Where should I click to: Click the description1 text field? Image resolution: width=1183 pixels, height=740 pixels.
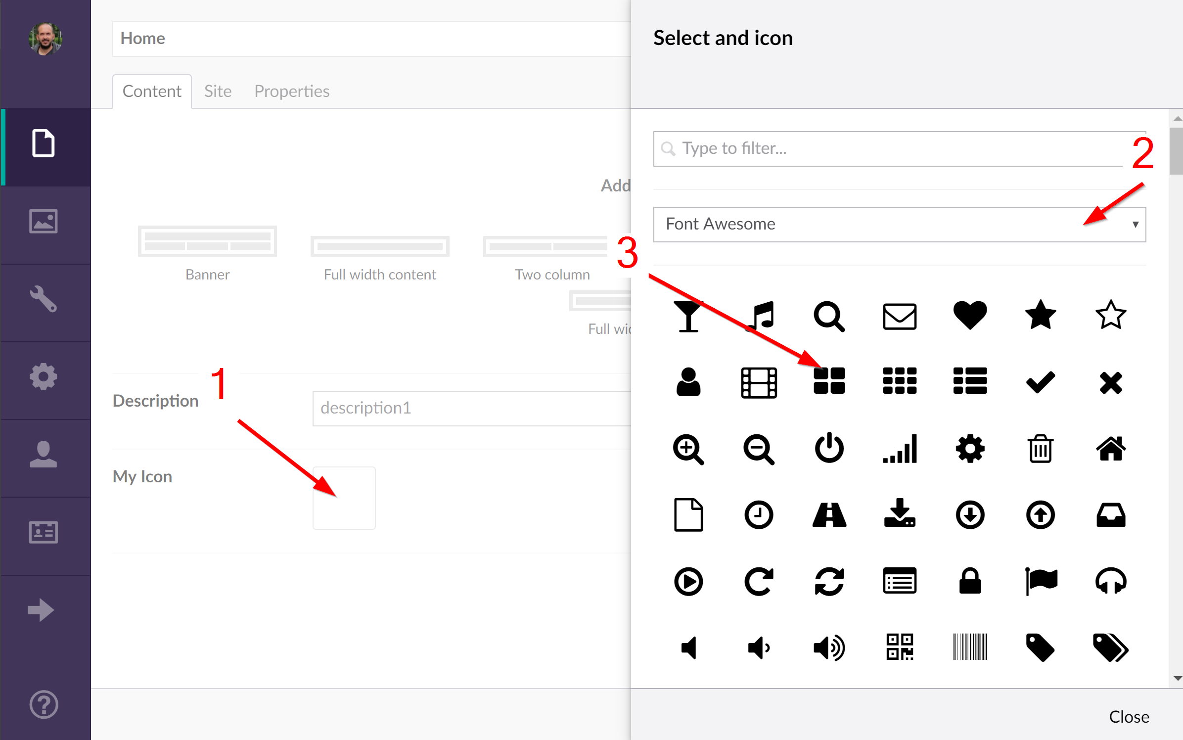(x=471, y=408)
